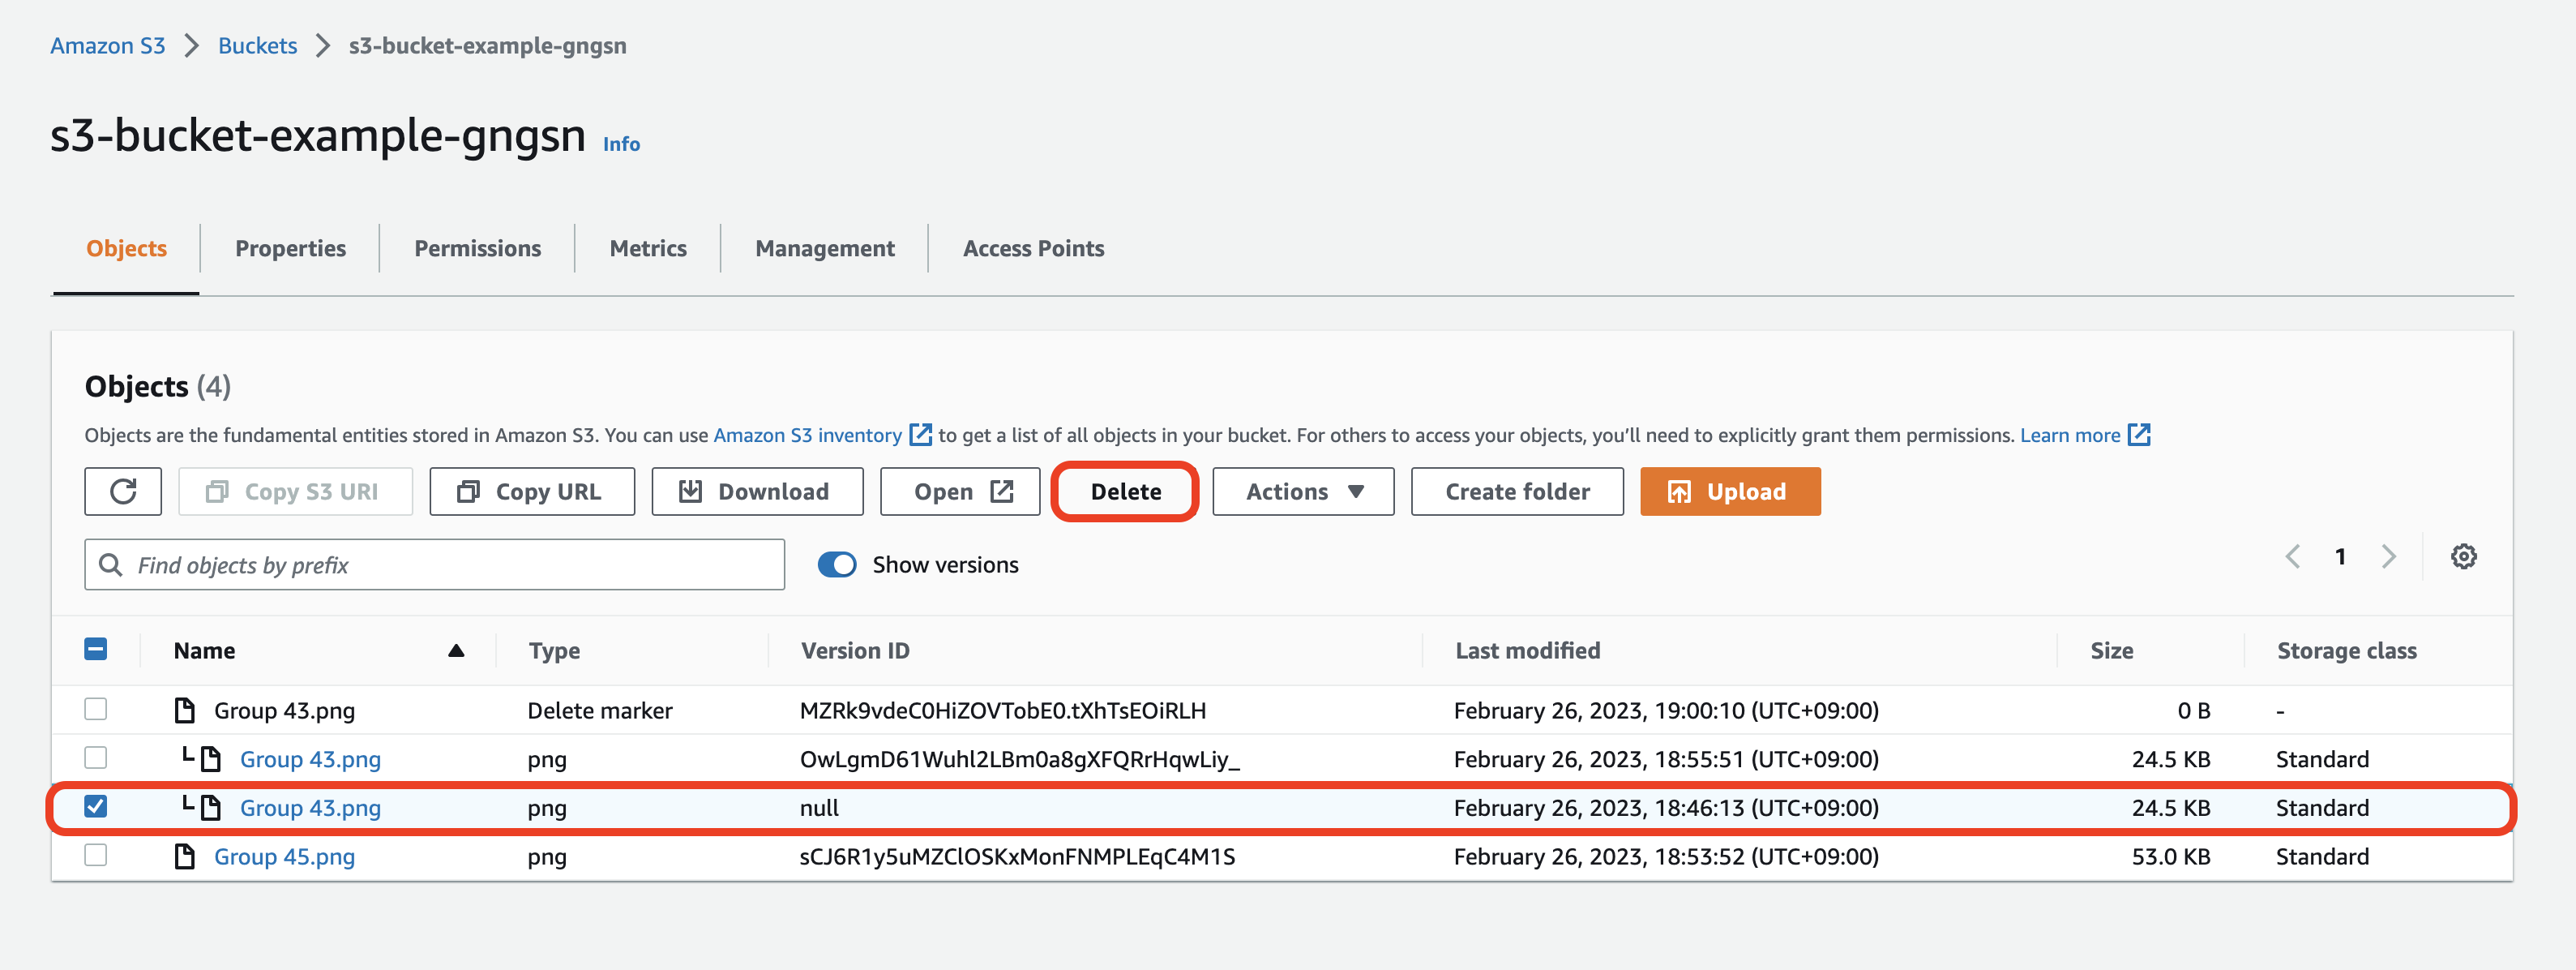
Task: Click the Group 45.png file icon
Action: (185, 857)
